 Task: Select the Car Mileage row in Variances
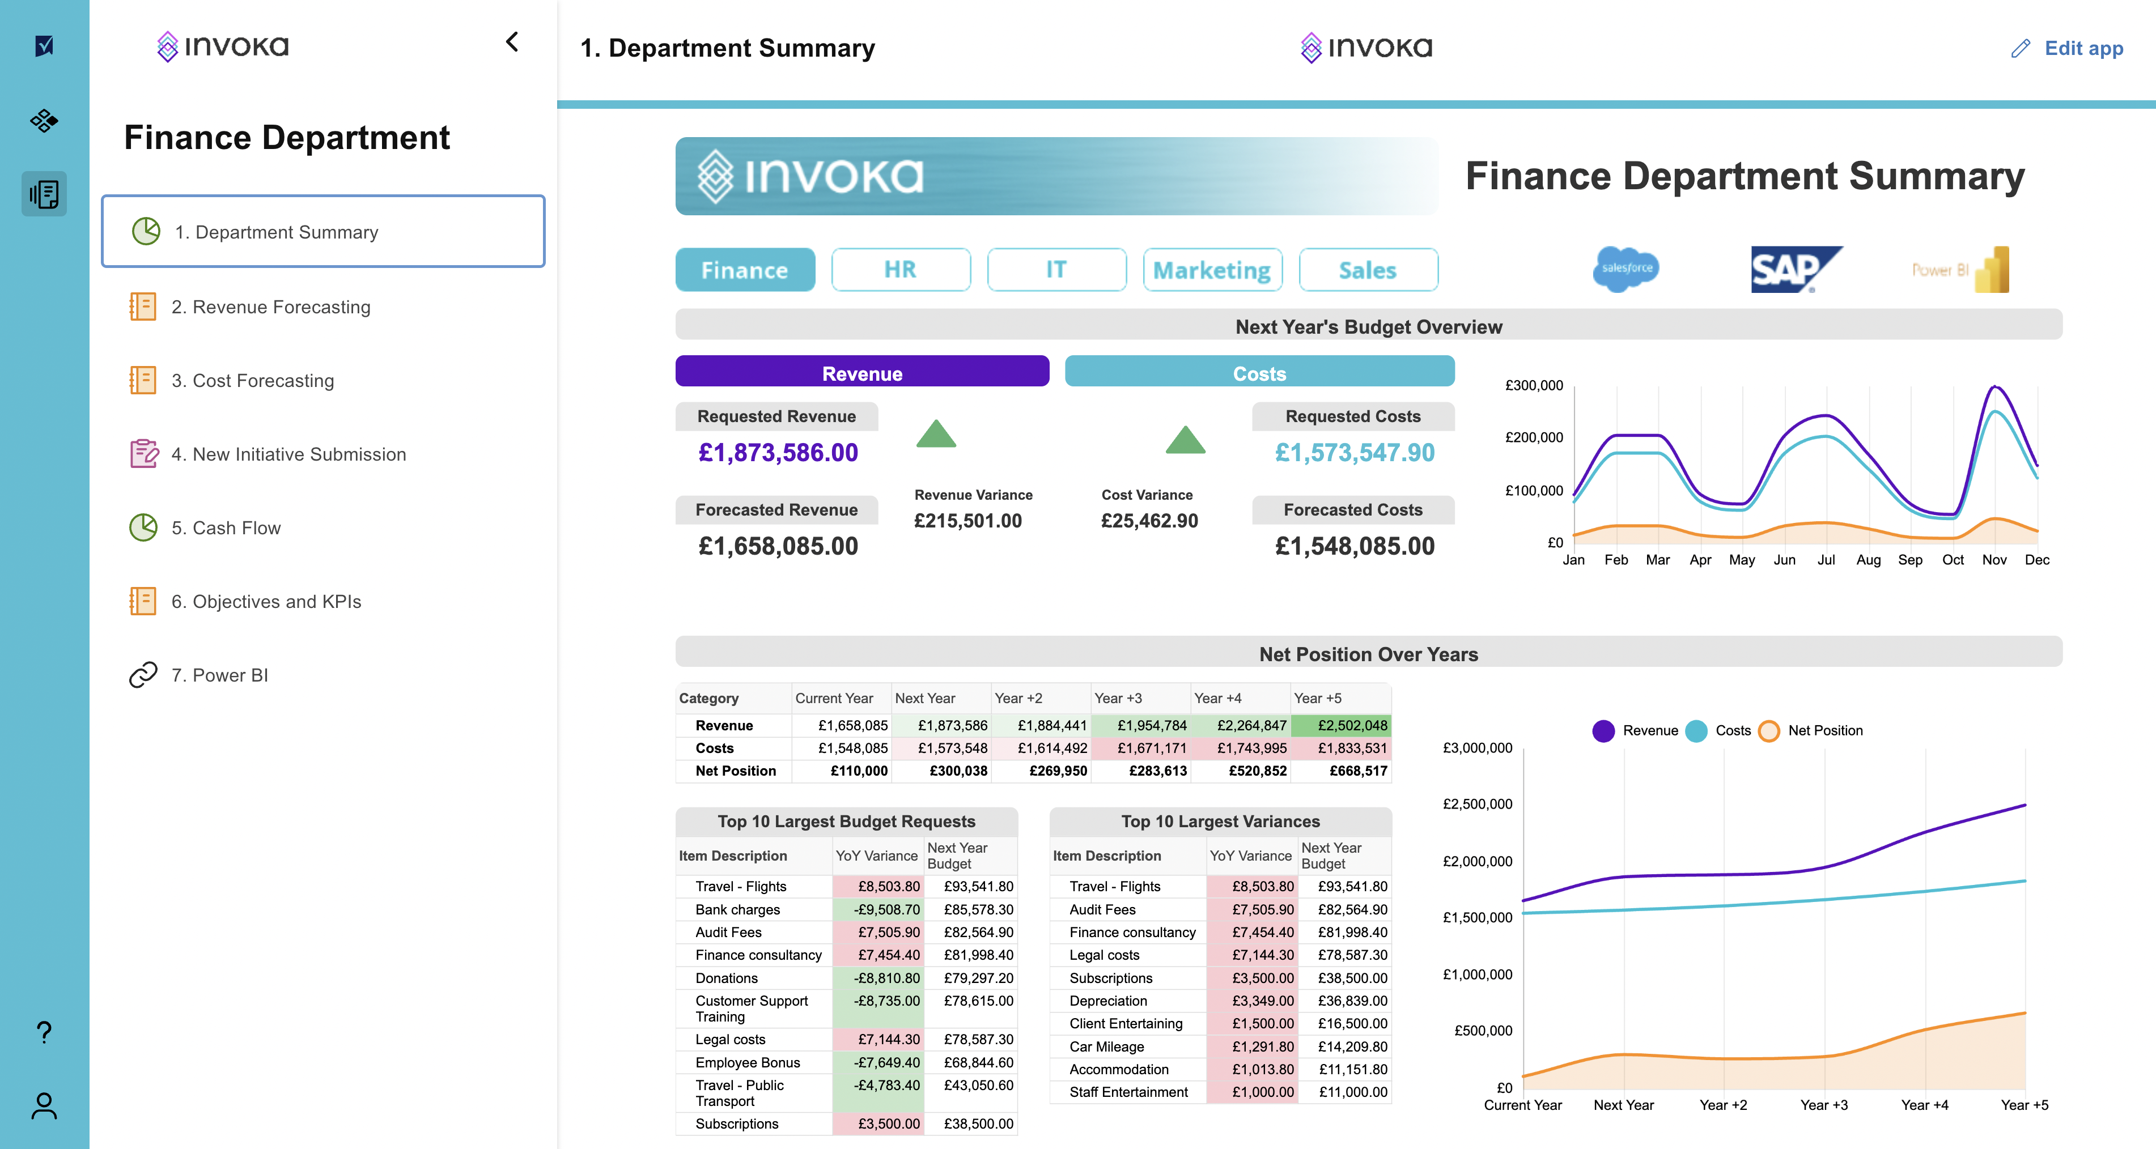pos(1220,1046)
